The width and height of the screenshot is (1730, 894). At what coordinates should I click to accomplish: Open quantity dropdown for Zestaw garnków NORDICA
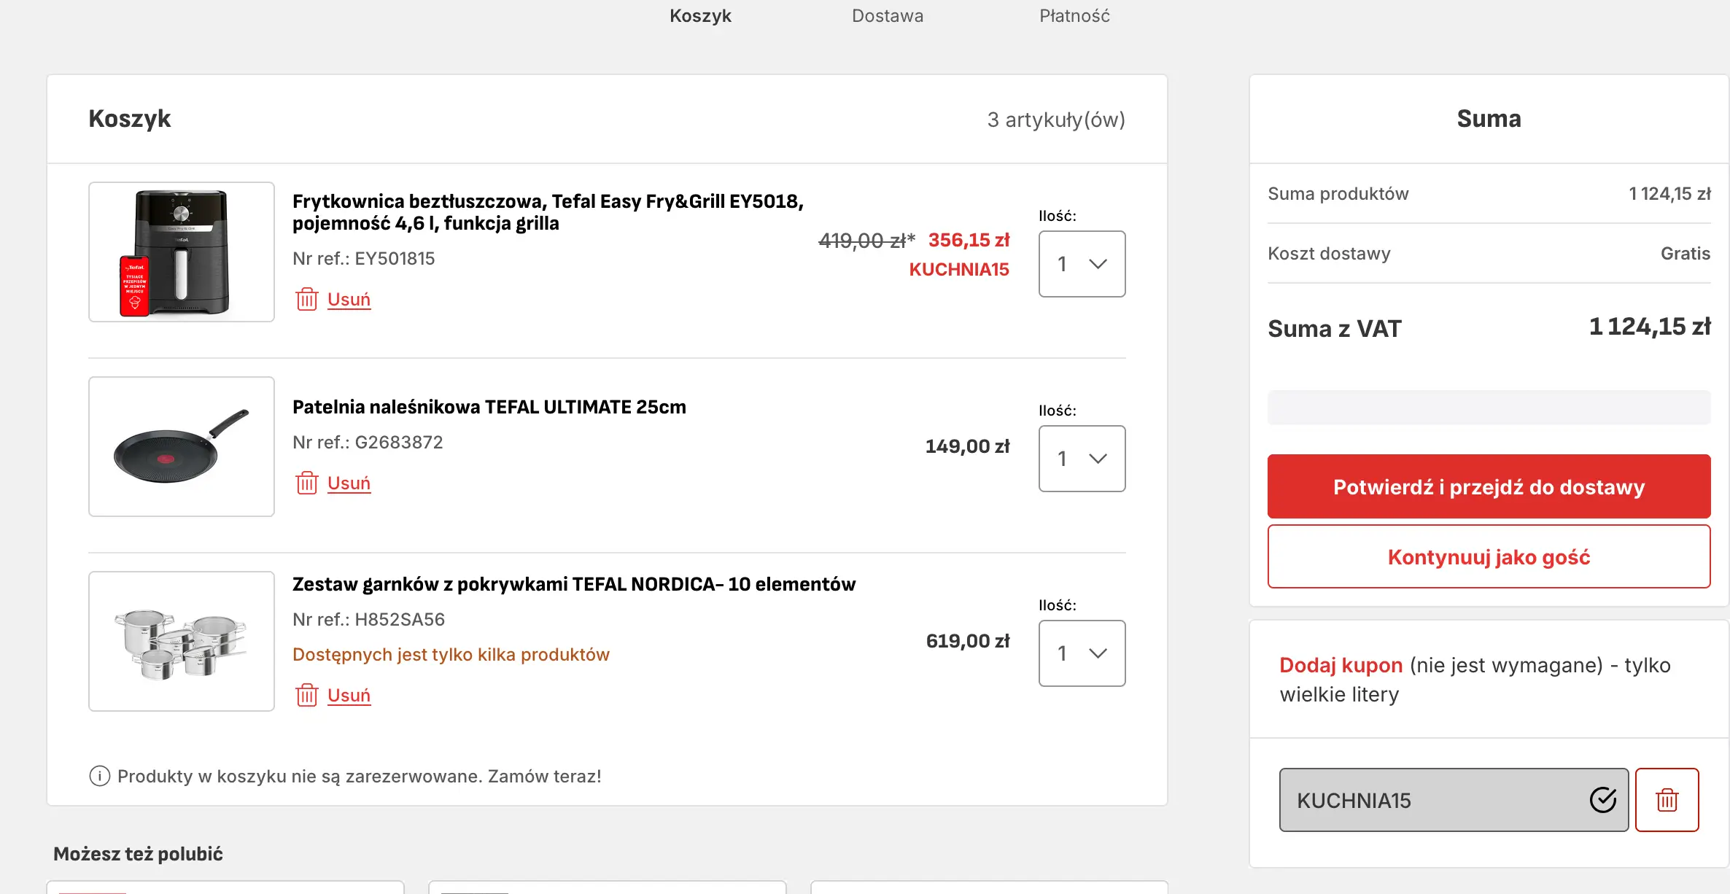pos(1082,653)
